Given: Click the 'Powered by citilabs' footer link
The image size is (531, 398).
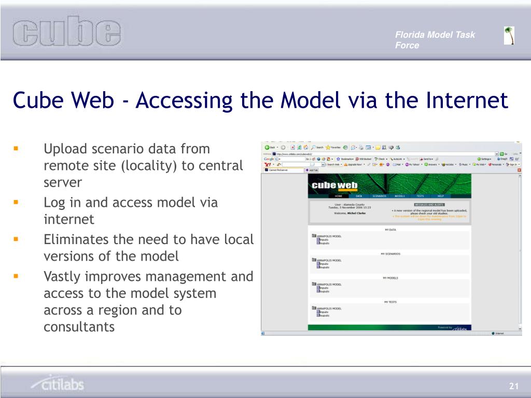Looking at the screenshot, I should coord(453,328).
